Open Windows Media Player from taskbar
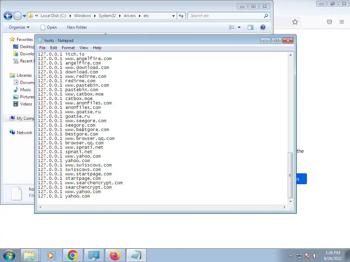The width and height of the screenshot is (350, 262). point(51,255)
